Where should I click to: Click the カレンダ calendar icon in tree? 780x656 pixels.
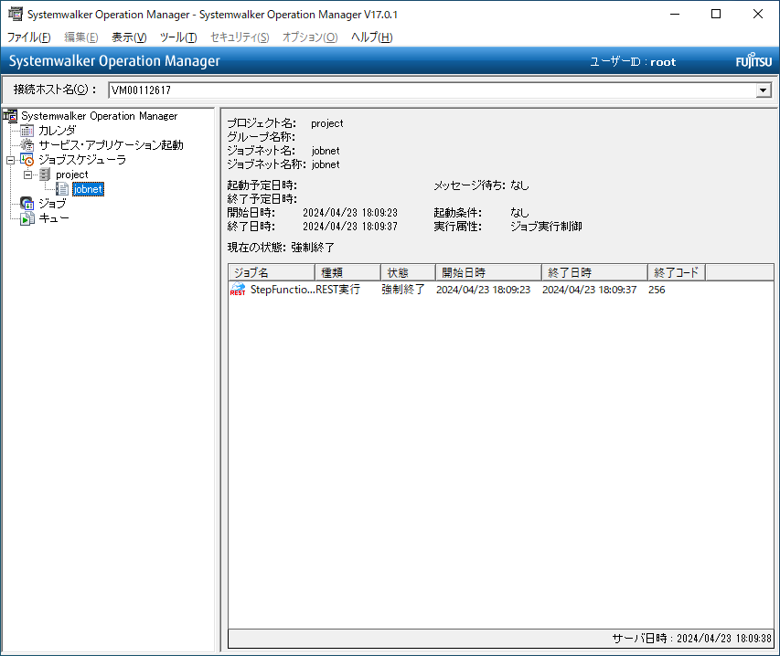point(27,131)
